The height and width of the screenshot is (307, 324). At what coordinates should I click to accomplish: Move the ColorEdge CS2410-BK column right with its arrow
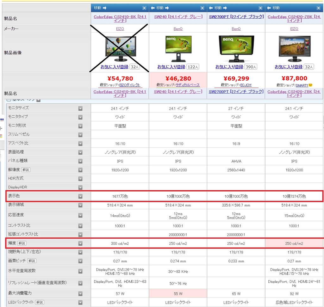coord(104,8)
